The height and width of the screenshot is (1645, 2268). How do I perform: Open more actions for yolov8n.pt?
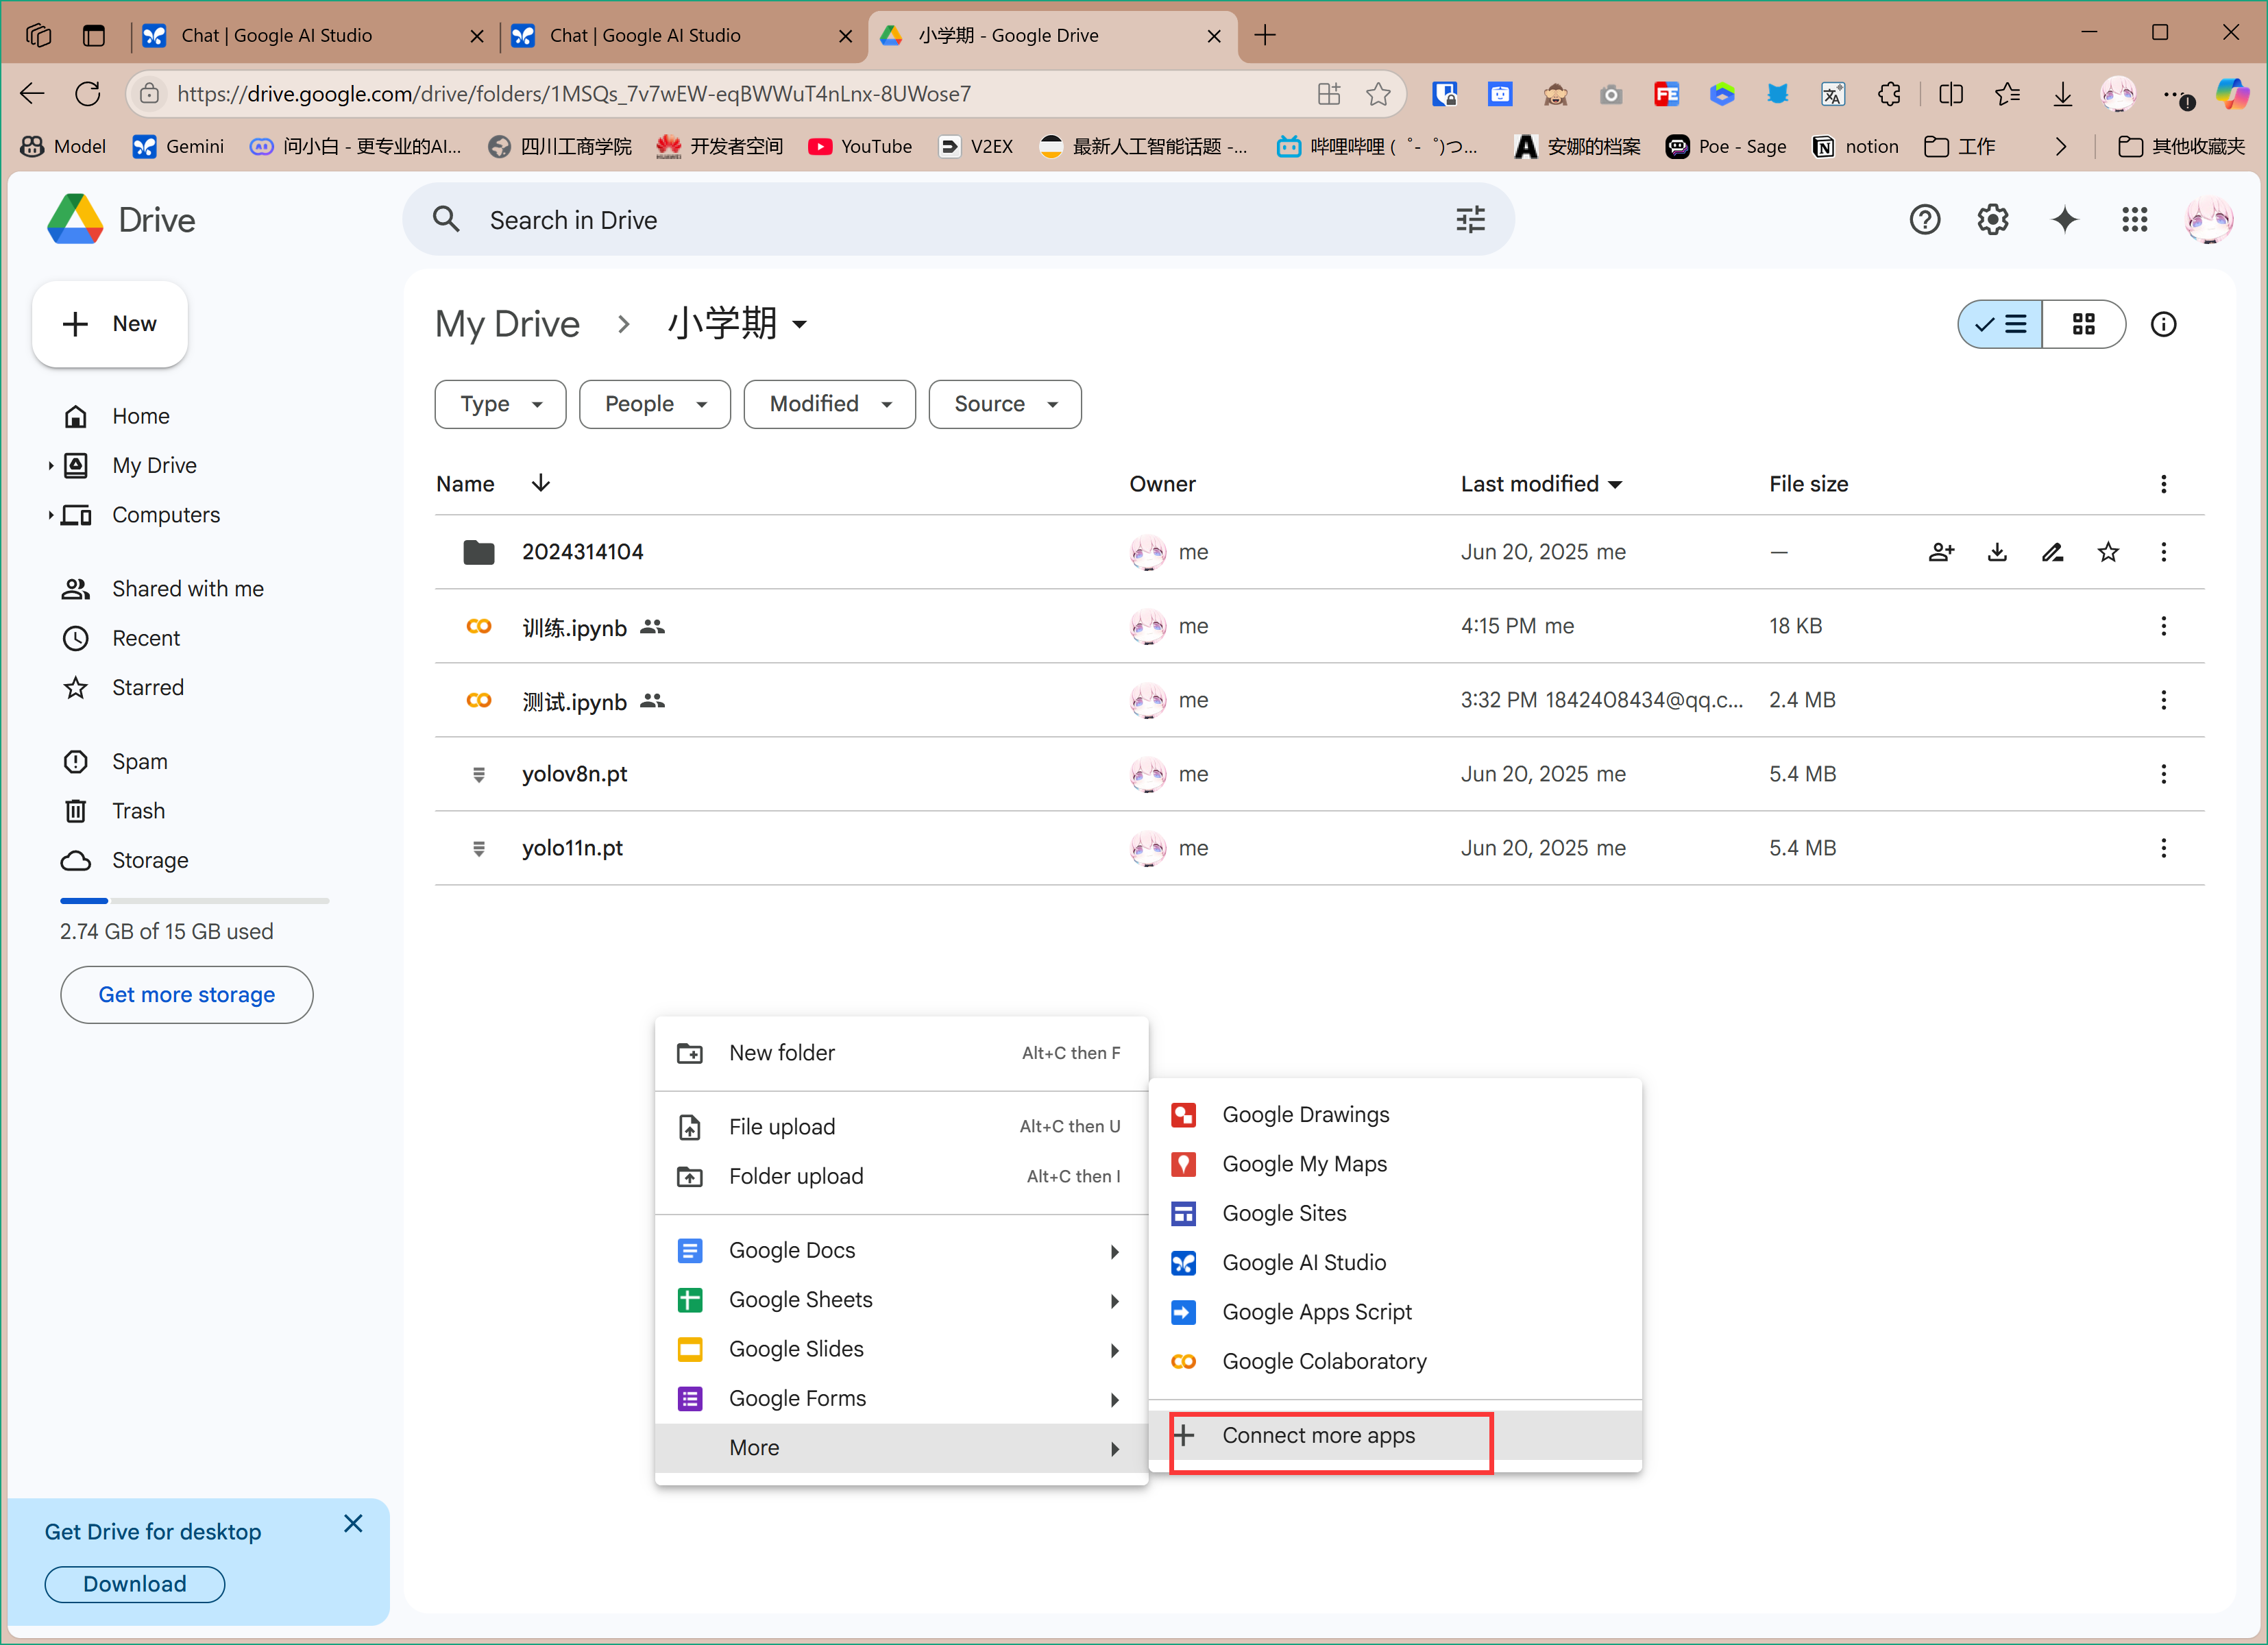[x=2163, y=774]
